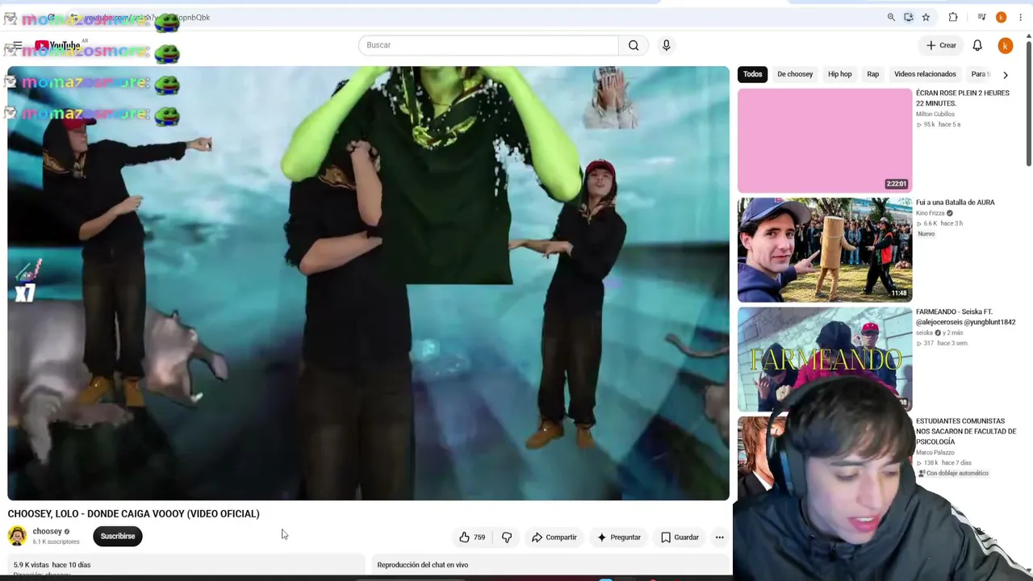
Task: Open the choosey channel avatar
Action: click(17, 536)
